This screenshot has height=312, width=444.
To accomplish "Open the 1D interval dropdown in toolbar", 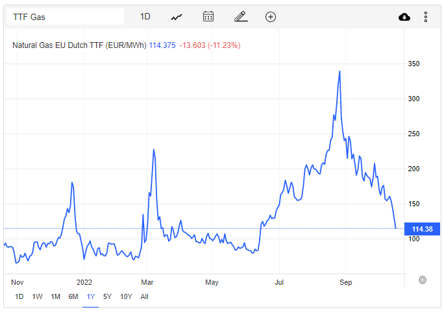I will click(145, 17).
